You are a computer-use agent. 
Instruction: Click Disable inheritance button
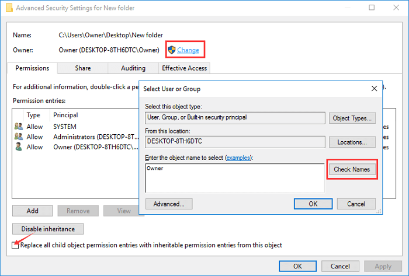48,229
